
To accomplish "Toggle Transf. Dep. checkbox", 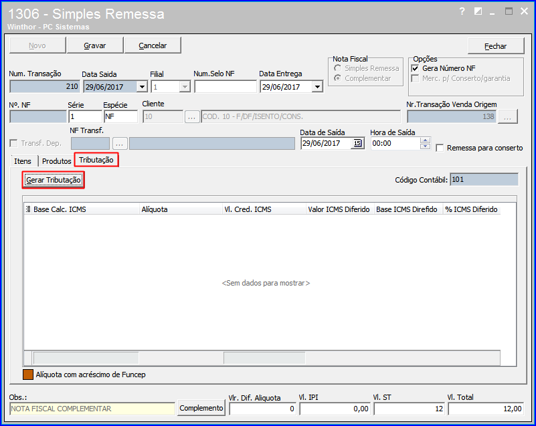I will tap(13, 143).
